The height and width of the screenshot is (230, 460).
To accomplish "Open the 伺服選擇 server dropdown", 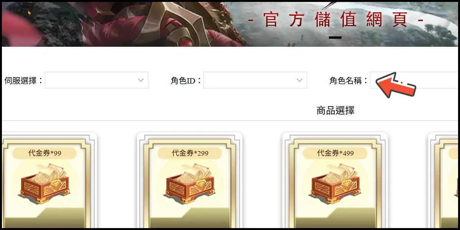I will [x=97, y=80].
